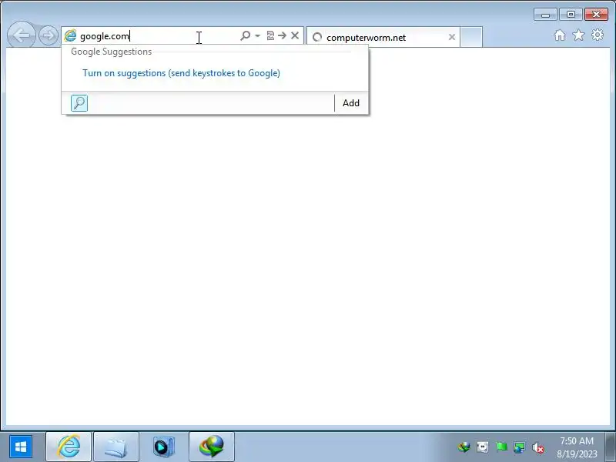Open Favorites with the star icon
This screenshot has width=616, height=462.
[x=579, y=35]
